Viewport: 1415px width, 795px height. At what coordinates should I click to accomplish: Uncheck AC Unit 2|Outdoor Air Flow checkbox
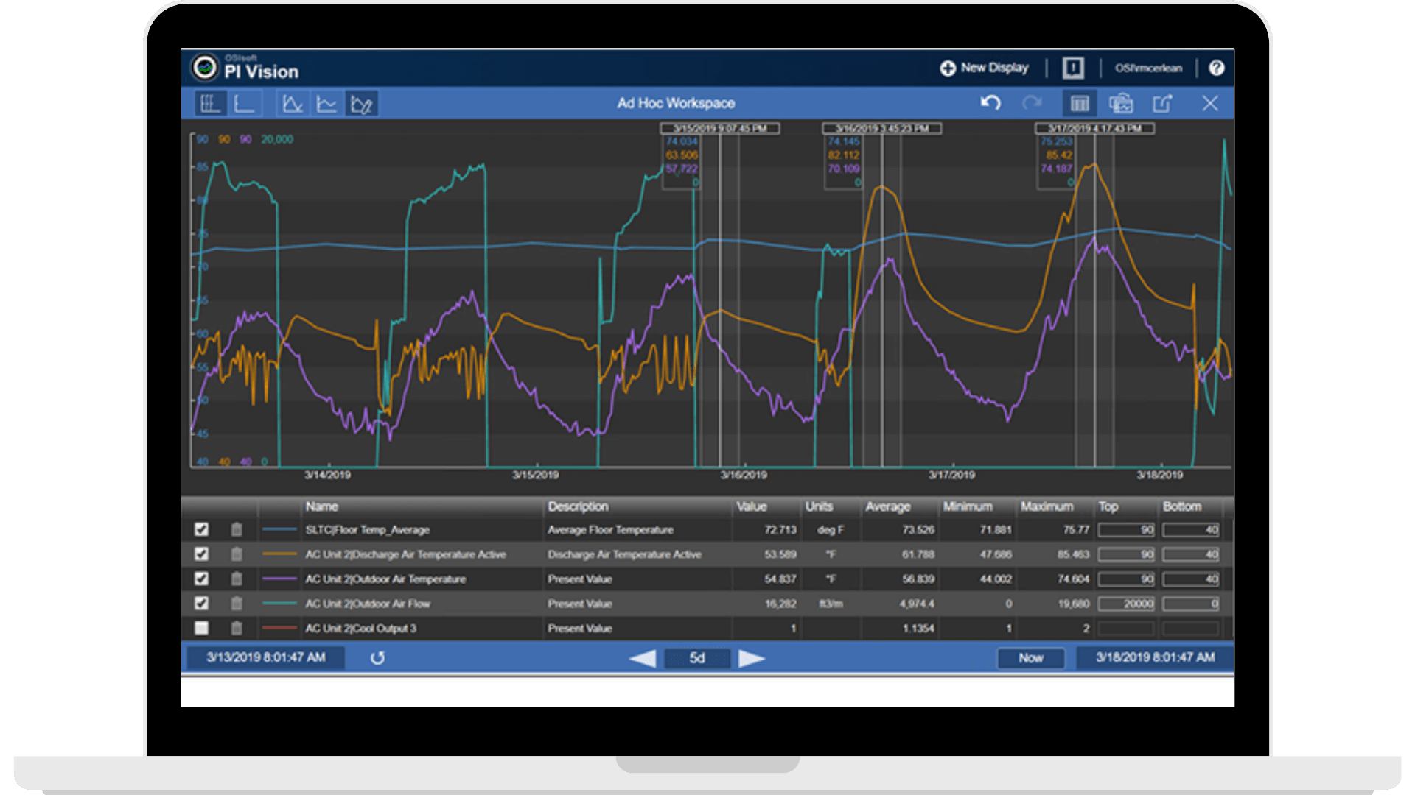[201, 604]
